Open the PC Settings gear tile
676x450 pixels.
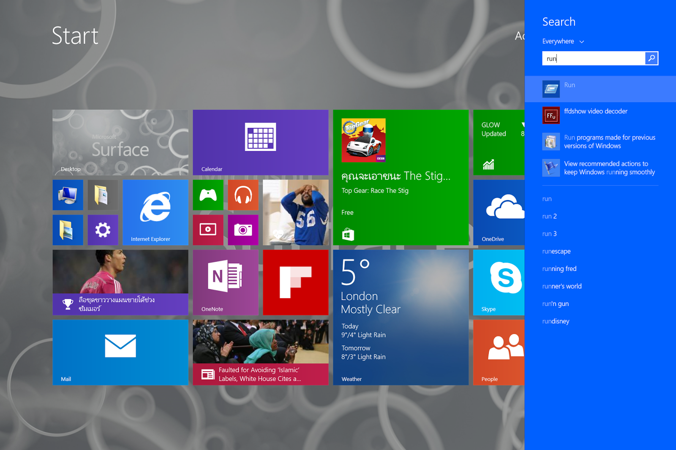click(103, 230)
